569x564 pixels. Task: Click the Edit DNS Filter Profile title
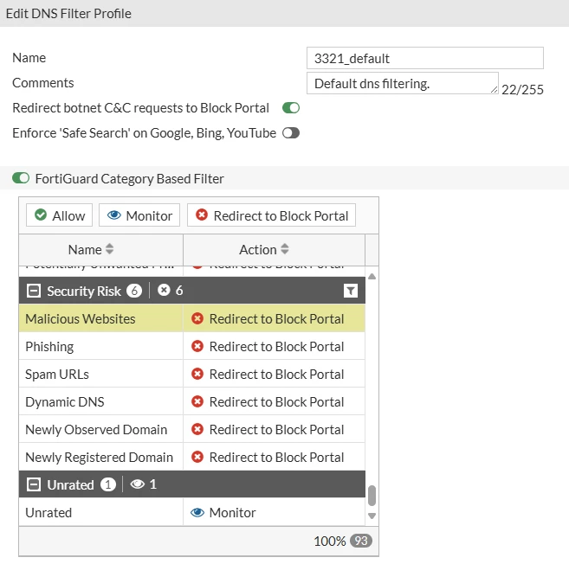click(x=68, y=14)
